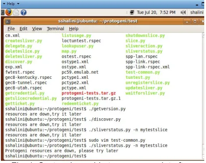Click shutdownslice.py file name
Viewport: 206px width, 163px height.
coord(145,35)
